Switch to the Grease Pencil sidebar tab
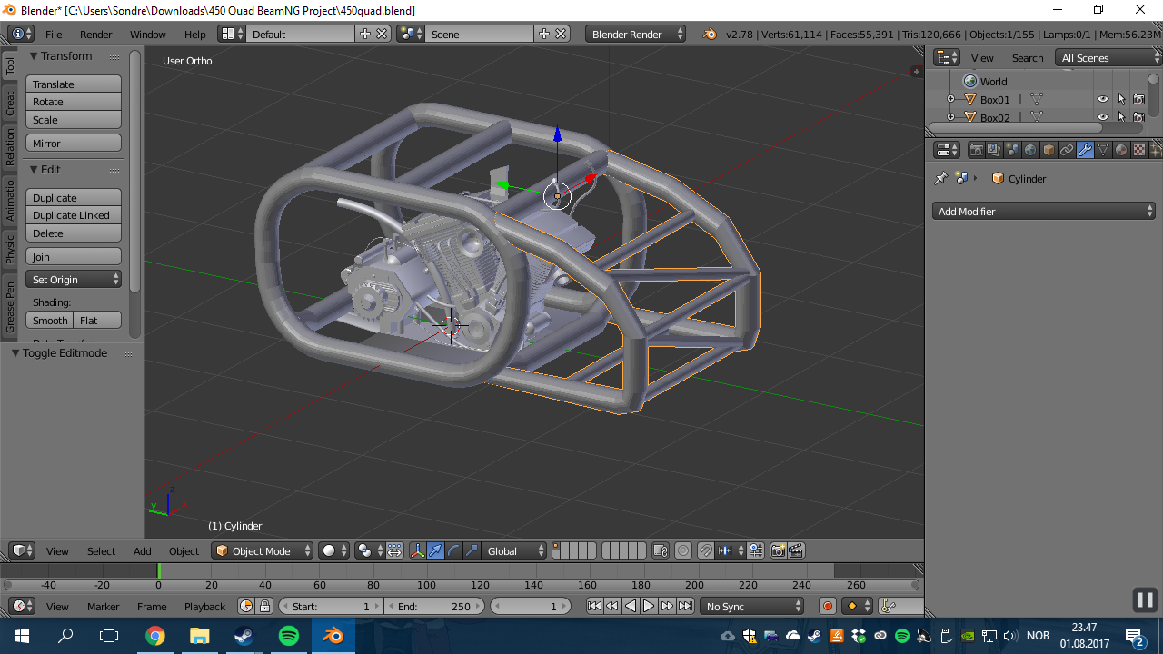1163x654 pixels. click(10, 306)
